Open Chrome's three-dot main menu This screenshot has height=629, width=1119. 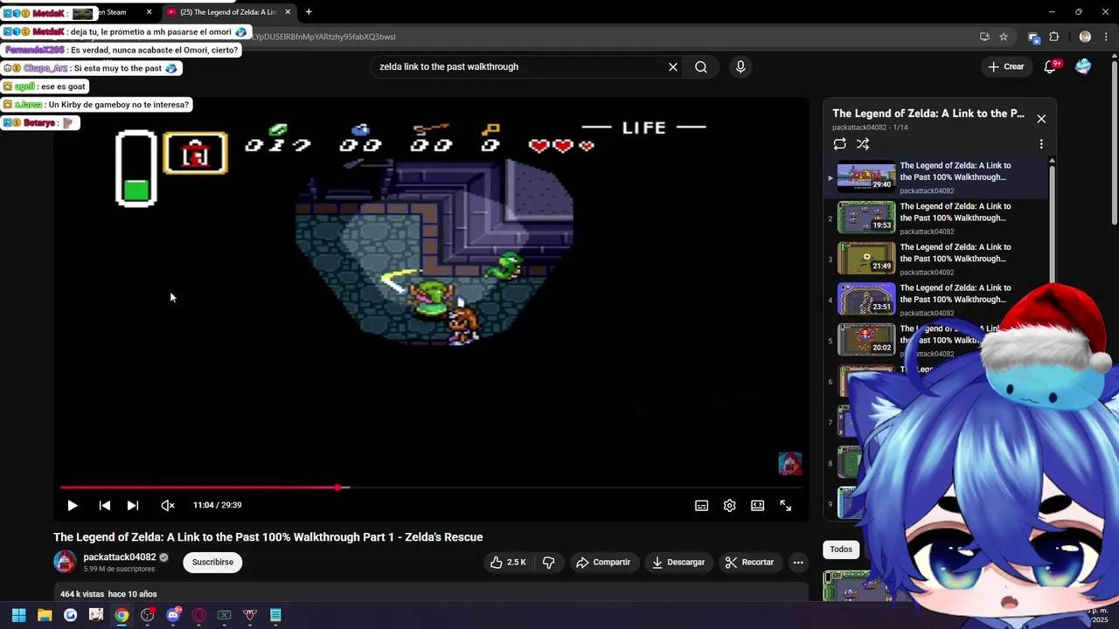tap(1106, 37)
